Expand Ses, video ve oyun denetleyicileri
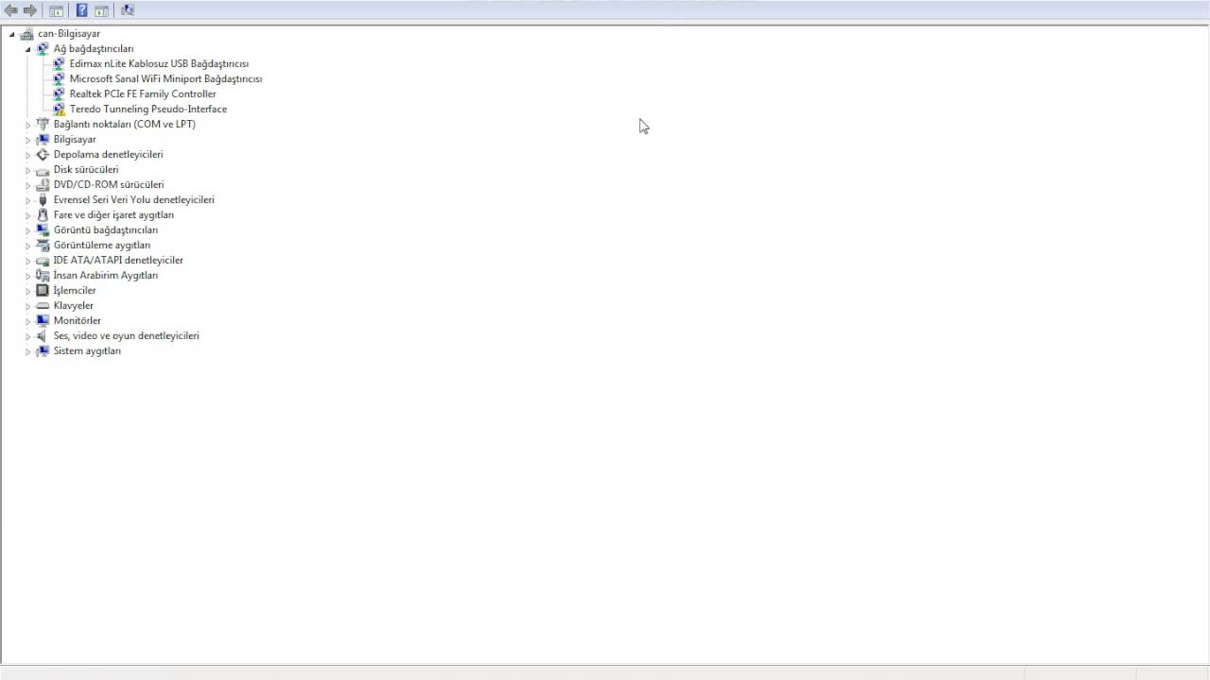 (28, 336)
